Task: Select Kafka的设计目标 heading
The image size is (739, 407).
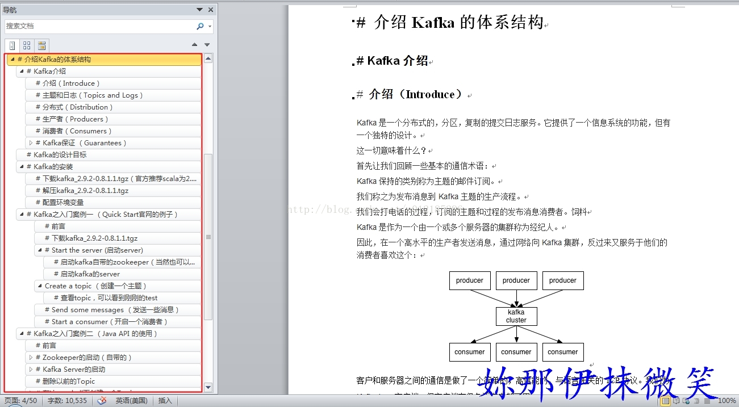Action: click(x=108, y=155)
